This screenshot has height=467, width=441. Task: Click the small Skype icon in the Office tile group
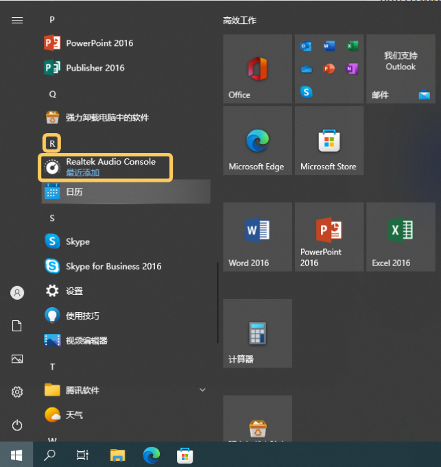(x=306, y=92)
